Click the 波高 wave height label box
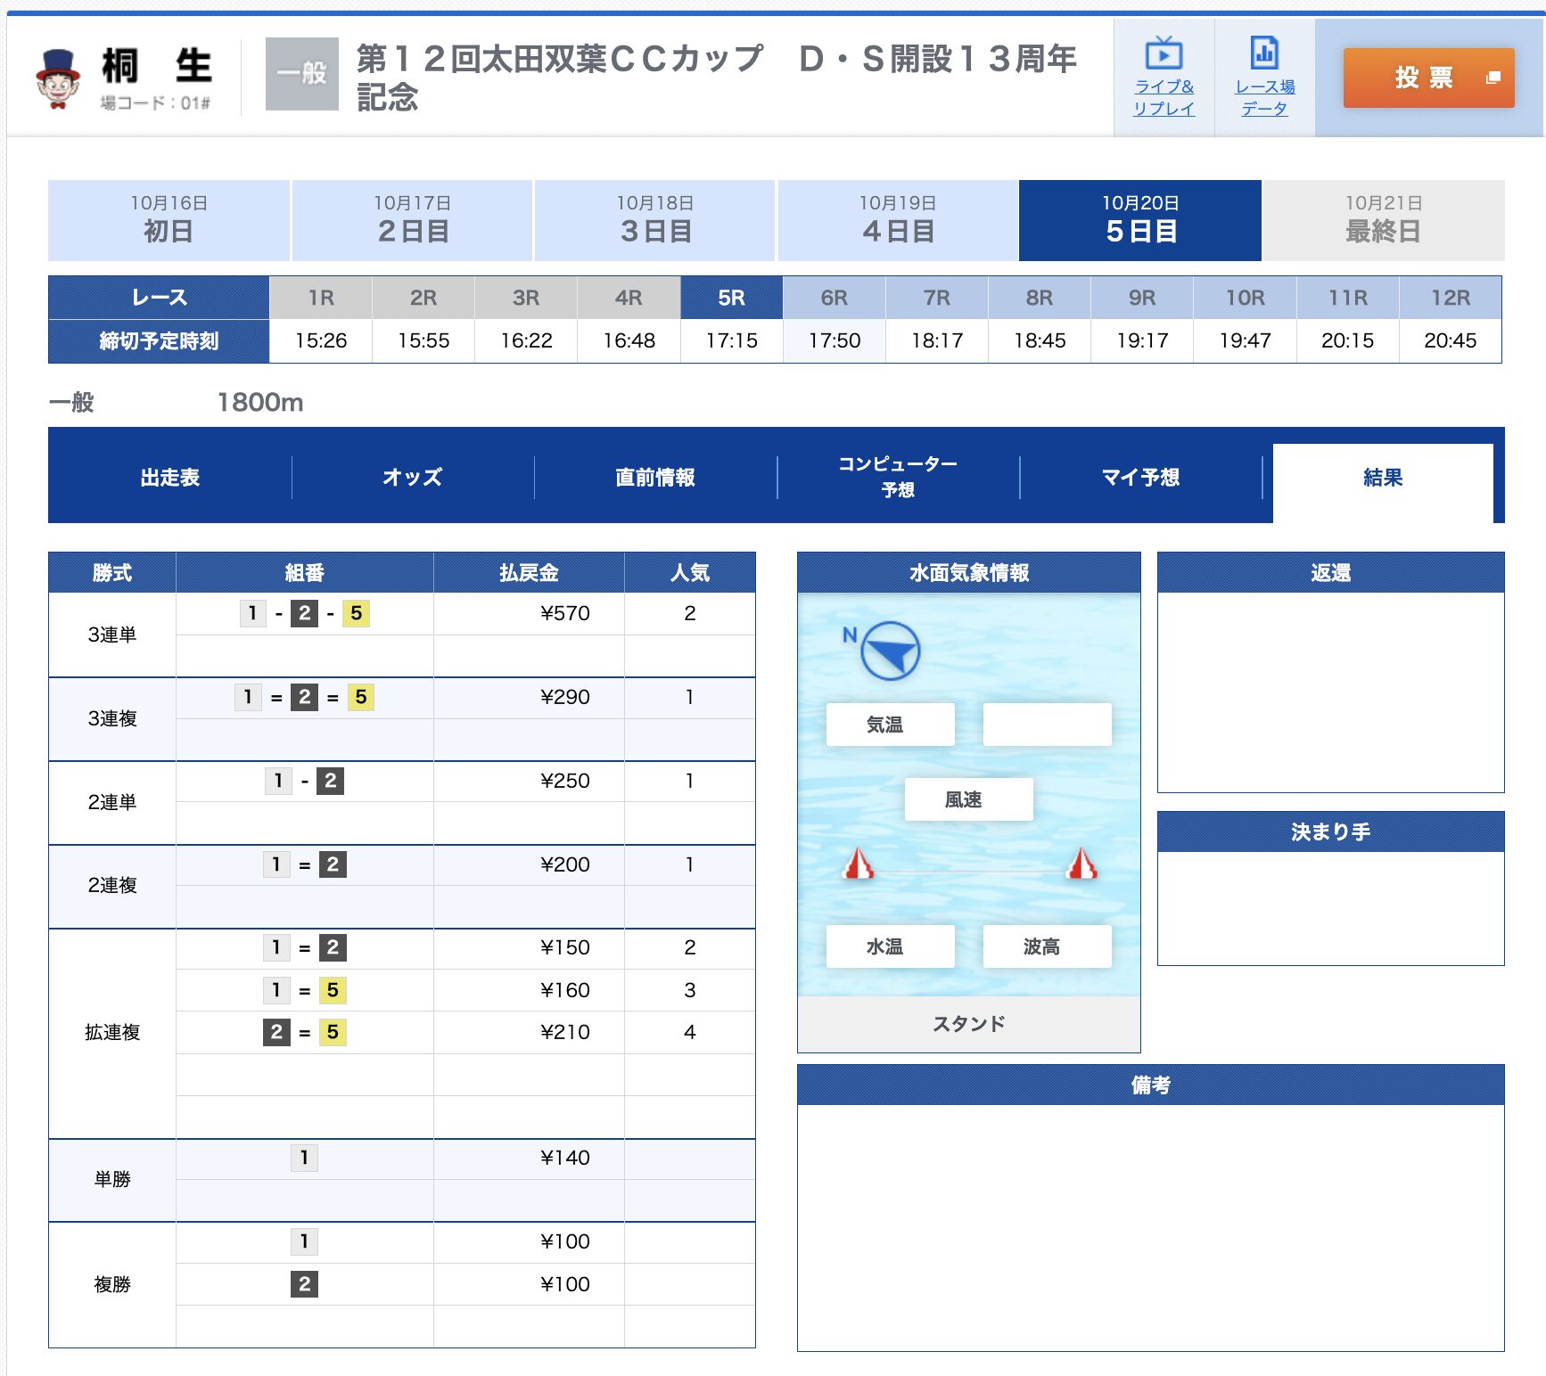Image resolution: width=1546 pixels, height=1376 pixels. tap(1047, 946)
